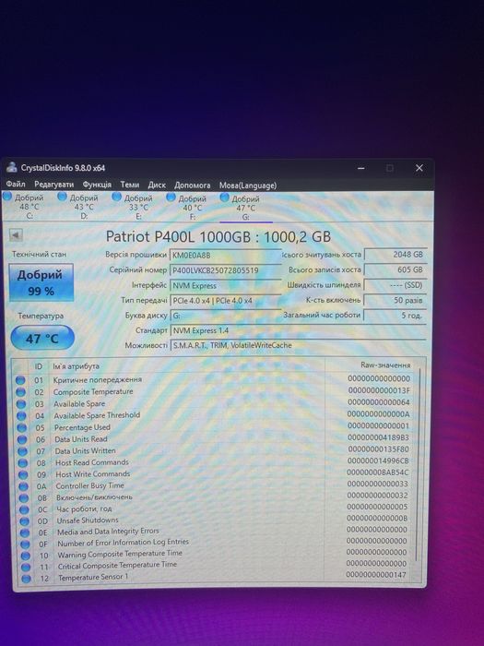Open the Диск menu
Image resolution: width=484 pixels, height=646 pixels.
(x=157, y=185)
